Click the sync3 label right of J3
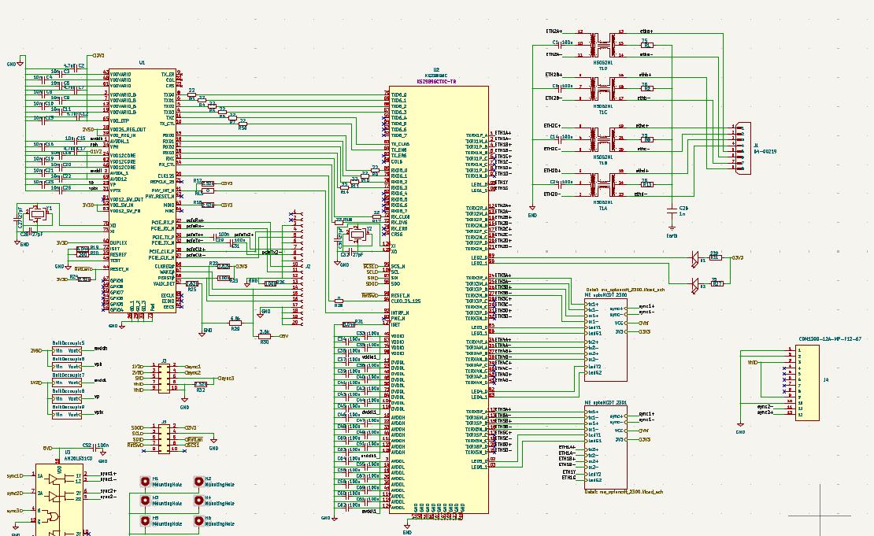The image size is (874, 536). (x=225, y=379)
